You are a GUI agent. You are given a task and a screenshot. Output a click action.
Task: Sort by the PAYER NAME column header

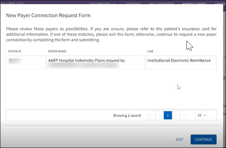click(x=57, y=51)
